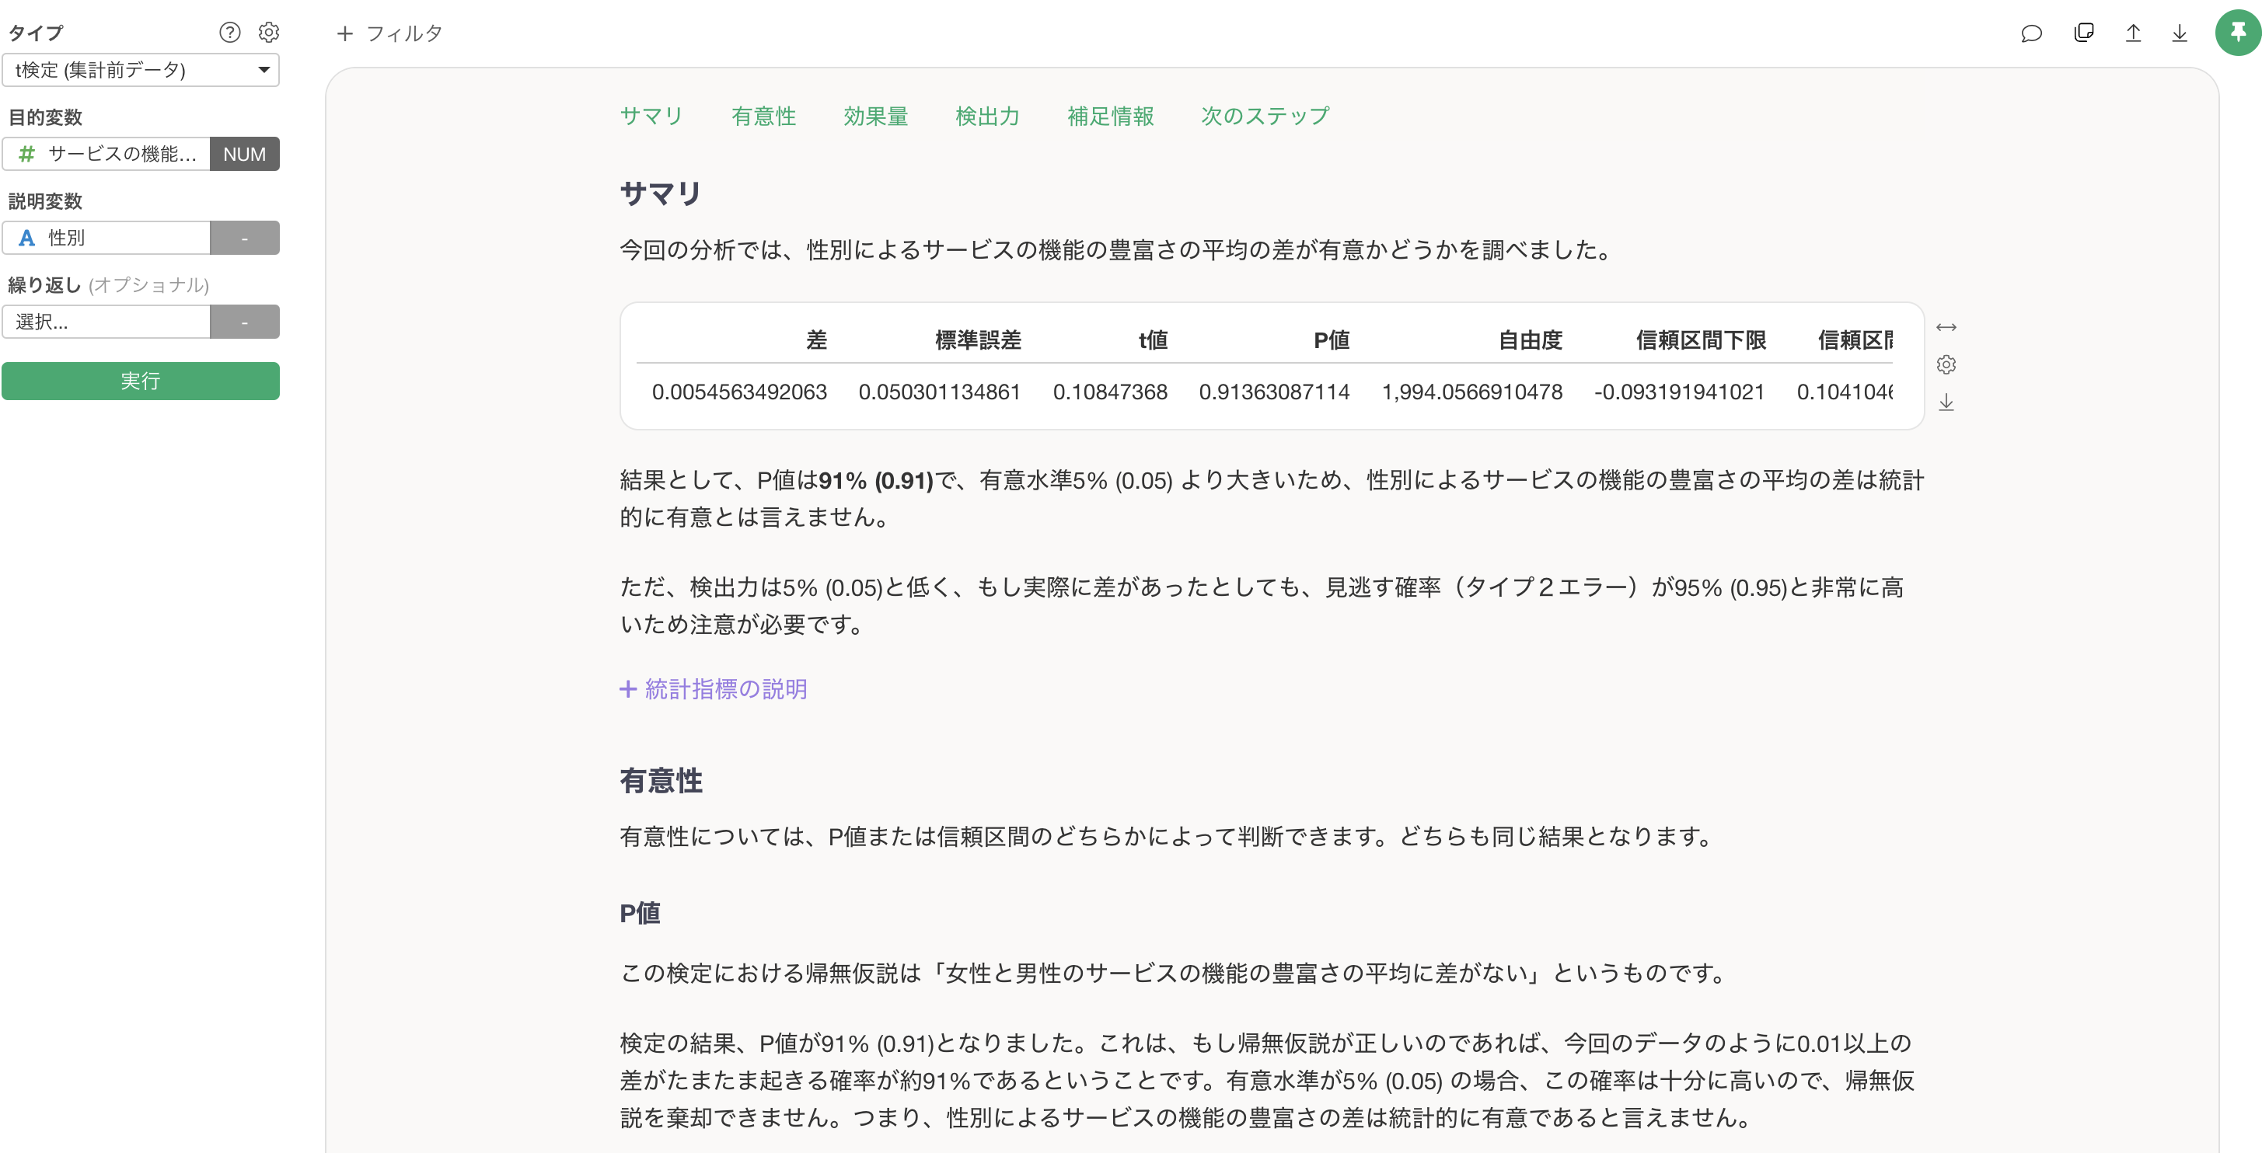Toggle the green pin button

click(x=2237, y=33)
